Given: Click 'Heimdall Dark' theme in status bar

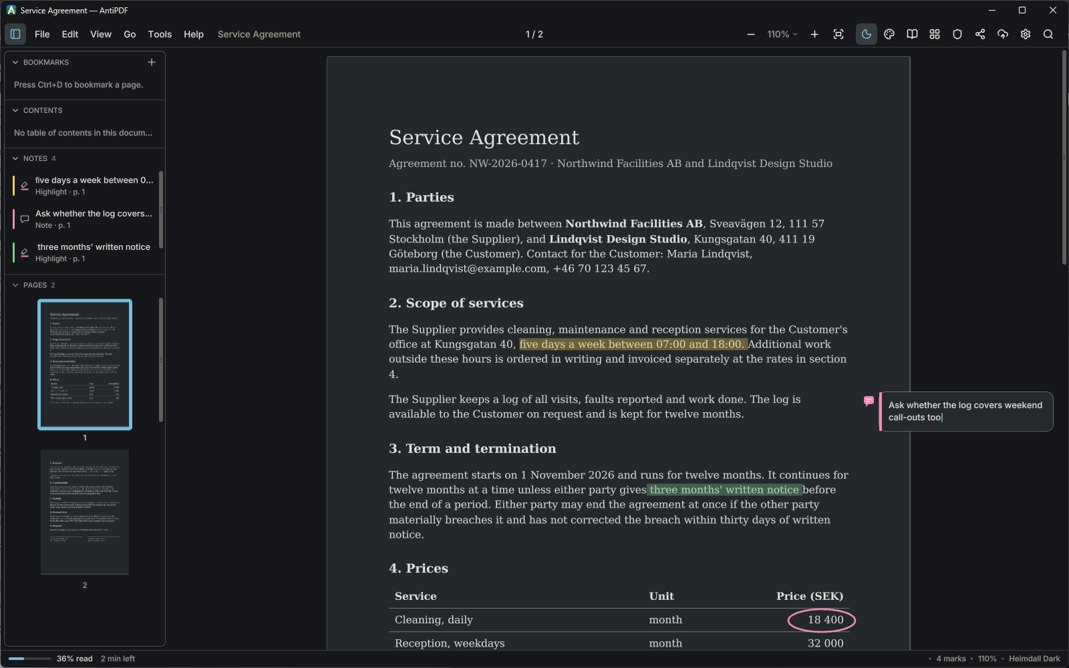Looking at the screenshot, I should click(1034, 659).
